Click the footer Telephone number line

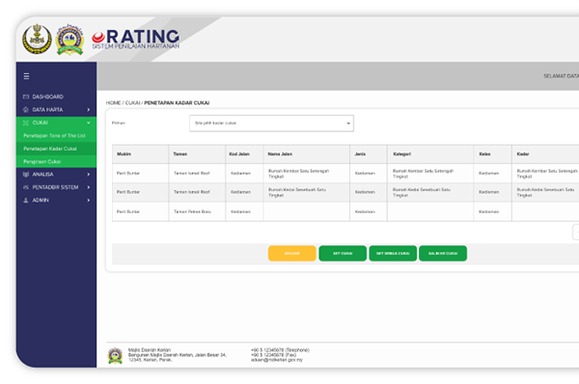point(280,350)
